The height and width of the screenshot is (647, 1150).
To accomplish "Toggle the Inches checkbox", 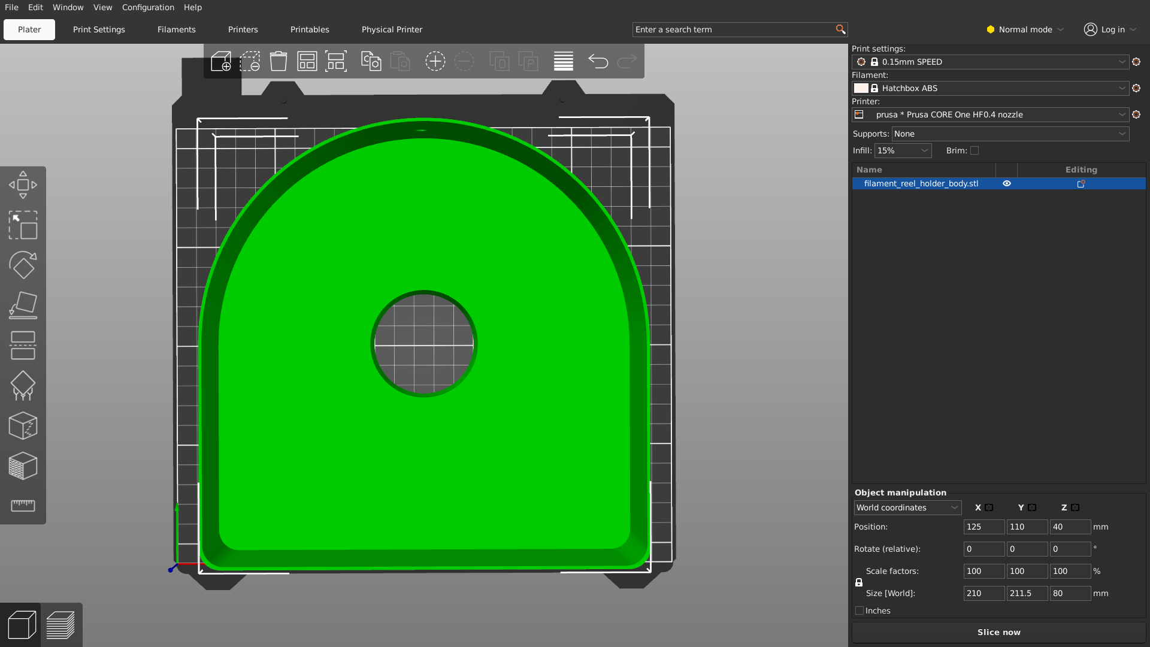I will coord(860,610).
